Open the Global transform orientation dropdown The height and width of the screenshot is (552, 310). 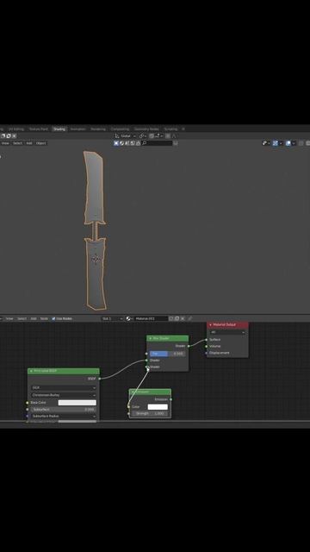coord(125,136)
